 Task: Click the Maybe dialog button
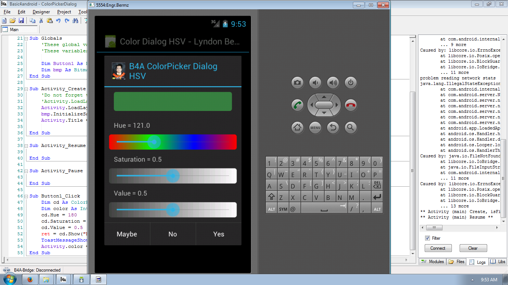(127, 234)
